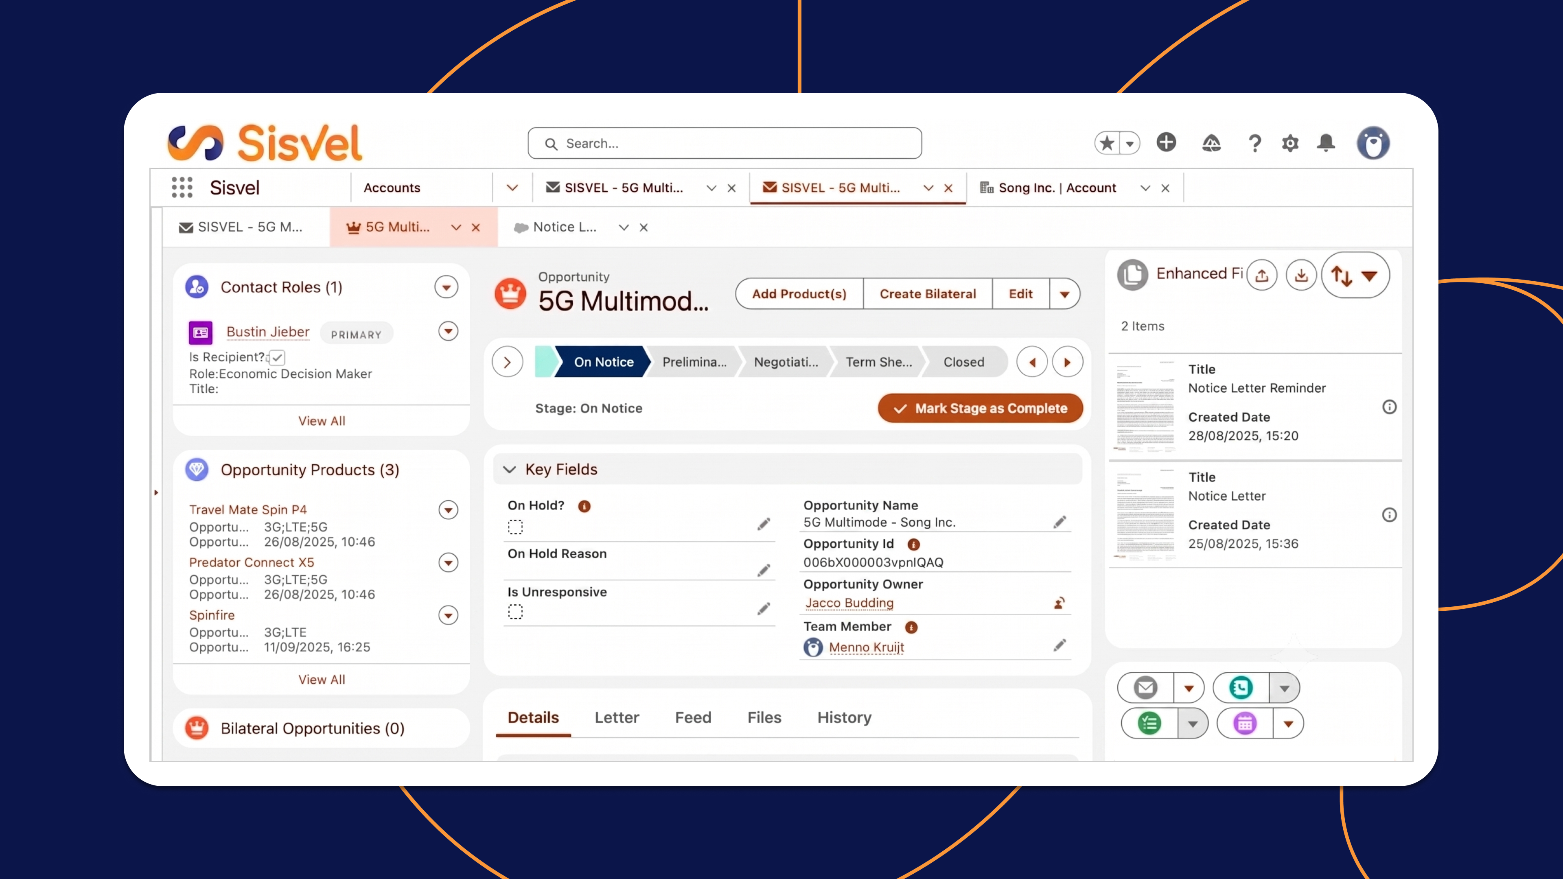
Task: Click Add Product(s) button
Action: [799, 294]
